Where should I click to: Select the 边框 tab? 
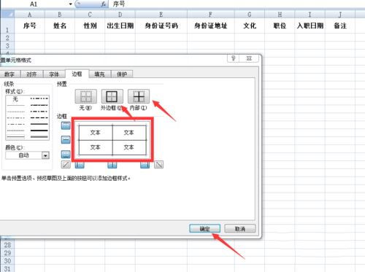coord(77,74)
